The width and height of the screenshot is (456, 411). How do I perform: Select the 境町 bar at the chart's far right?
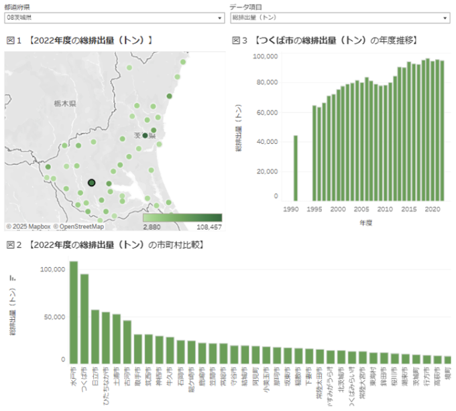coord(447,359)
